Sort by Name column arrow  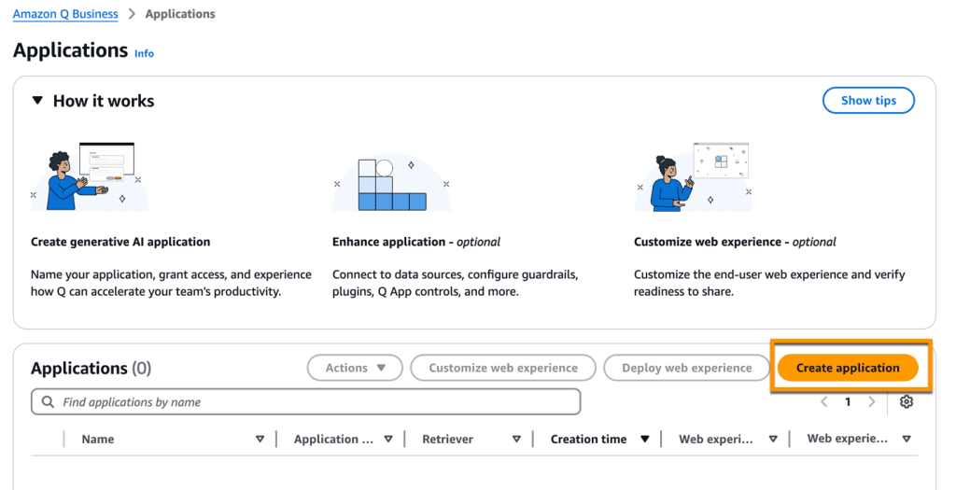[260, 440]
